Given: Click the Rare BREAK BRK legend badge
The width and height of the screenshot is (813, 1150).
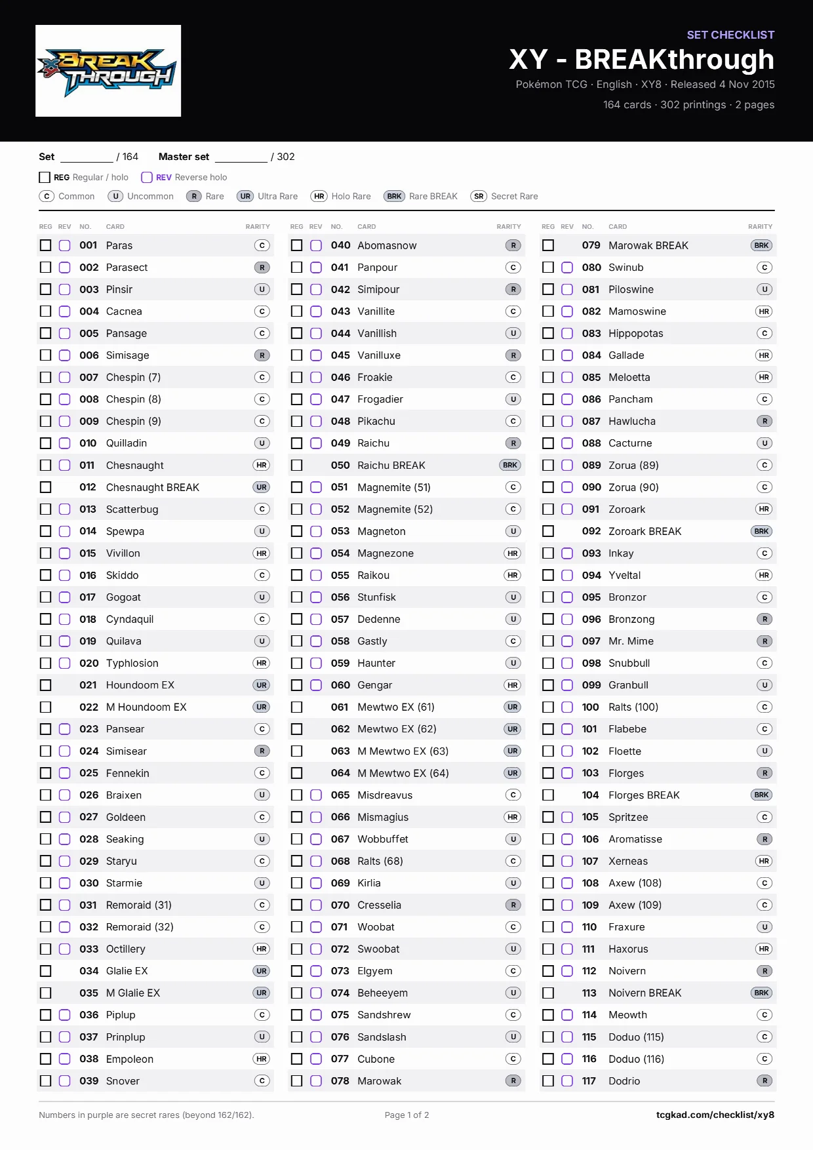Looking at the screenshot, I should (394, 196).
